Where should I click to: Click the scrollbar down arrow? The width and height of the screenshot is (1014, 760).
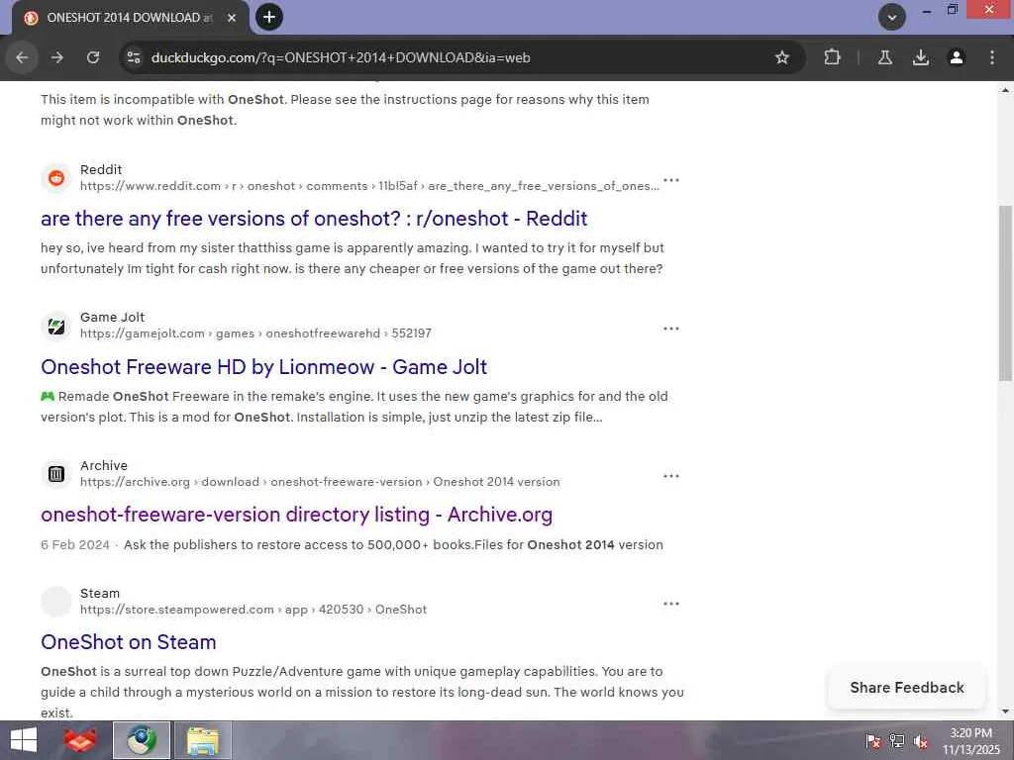point(1005,712)
